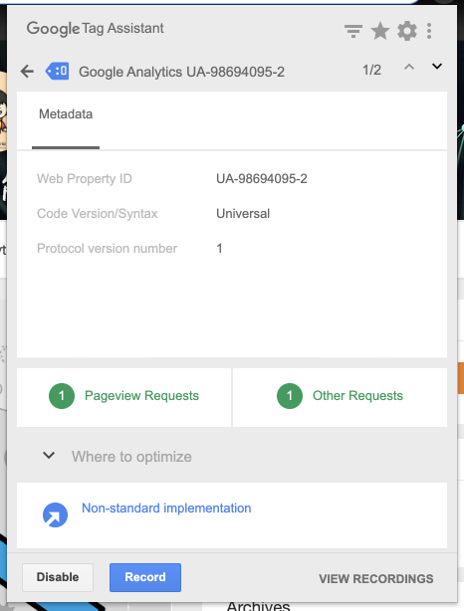Click the Web Property ID value UA-98694095-2
The image size is (464, 611).
pyautogui.click(x=262, y=179)
